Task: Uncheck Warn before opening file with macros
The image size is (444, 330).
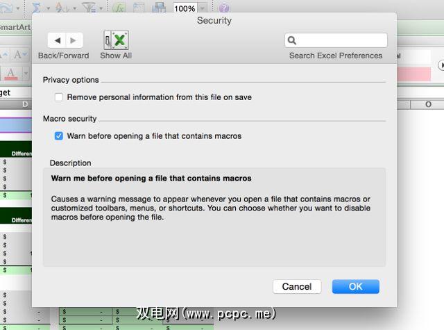Action: point(59,136)
